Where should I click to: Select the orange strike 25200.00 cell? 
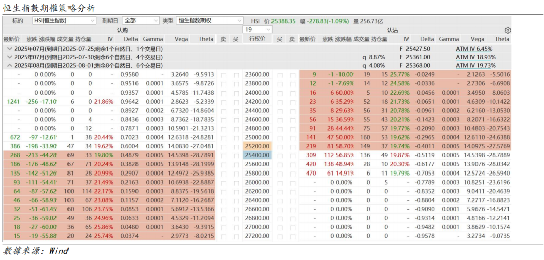click(257, 146)
